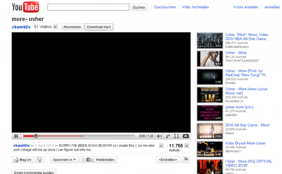This screenshot has height=174, width=282.
Task: Click the thumbs down icon
Action: tap(39, 160)
